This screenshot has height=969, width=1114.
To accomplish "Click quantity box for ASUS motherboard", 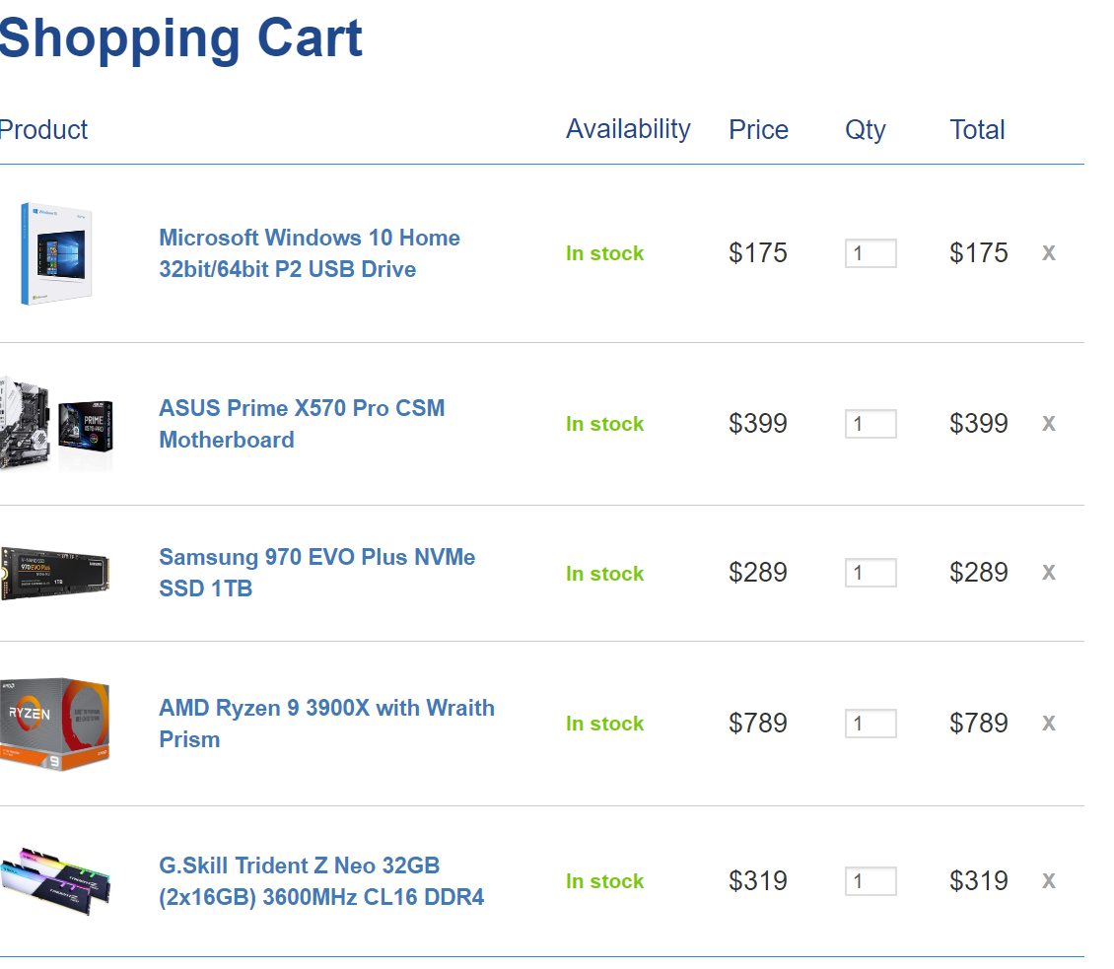I will (870, 424).
